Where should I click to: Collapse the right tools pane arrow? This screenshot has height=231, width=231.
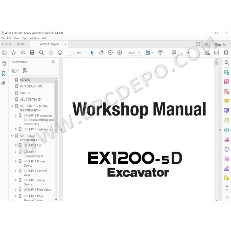click(220, 130)
